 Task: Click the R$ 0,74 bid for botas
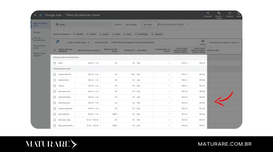point(202,63)
